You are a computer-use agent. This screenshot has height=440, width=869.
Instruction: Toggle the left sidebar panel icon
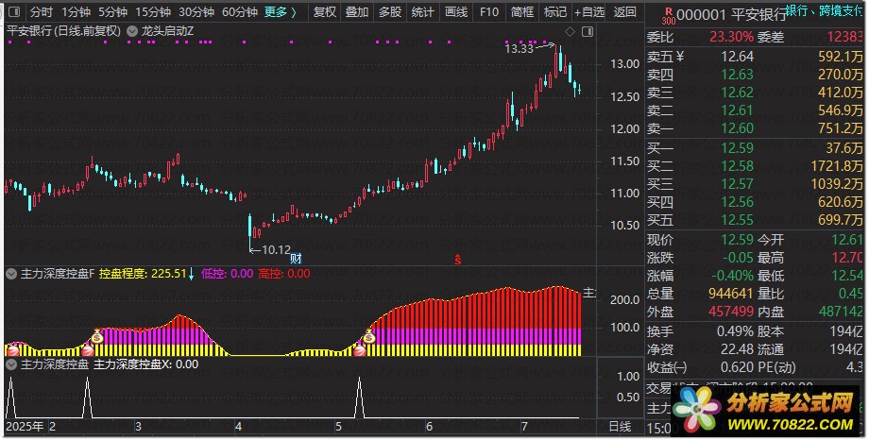[x=14, y=11]
